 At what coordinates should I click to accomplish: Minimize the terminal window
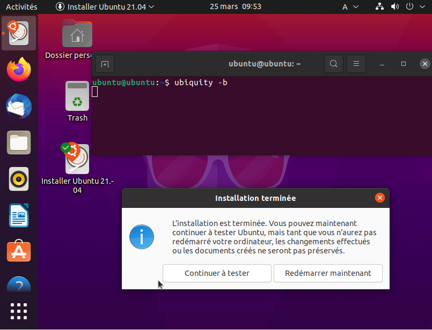pos(382,64)
